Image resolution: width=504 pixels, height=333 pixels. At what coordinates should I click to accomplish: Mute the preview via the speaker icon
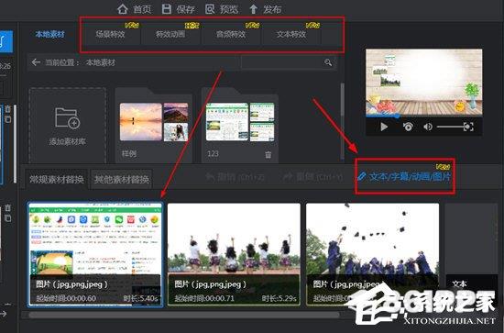428,127
